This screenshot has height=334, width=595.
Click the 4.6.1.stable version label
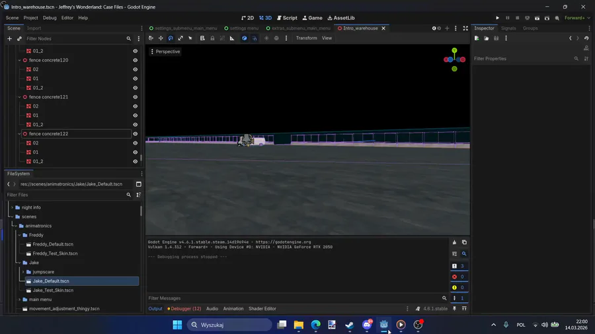tap(435, 309)
